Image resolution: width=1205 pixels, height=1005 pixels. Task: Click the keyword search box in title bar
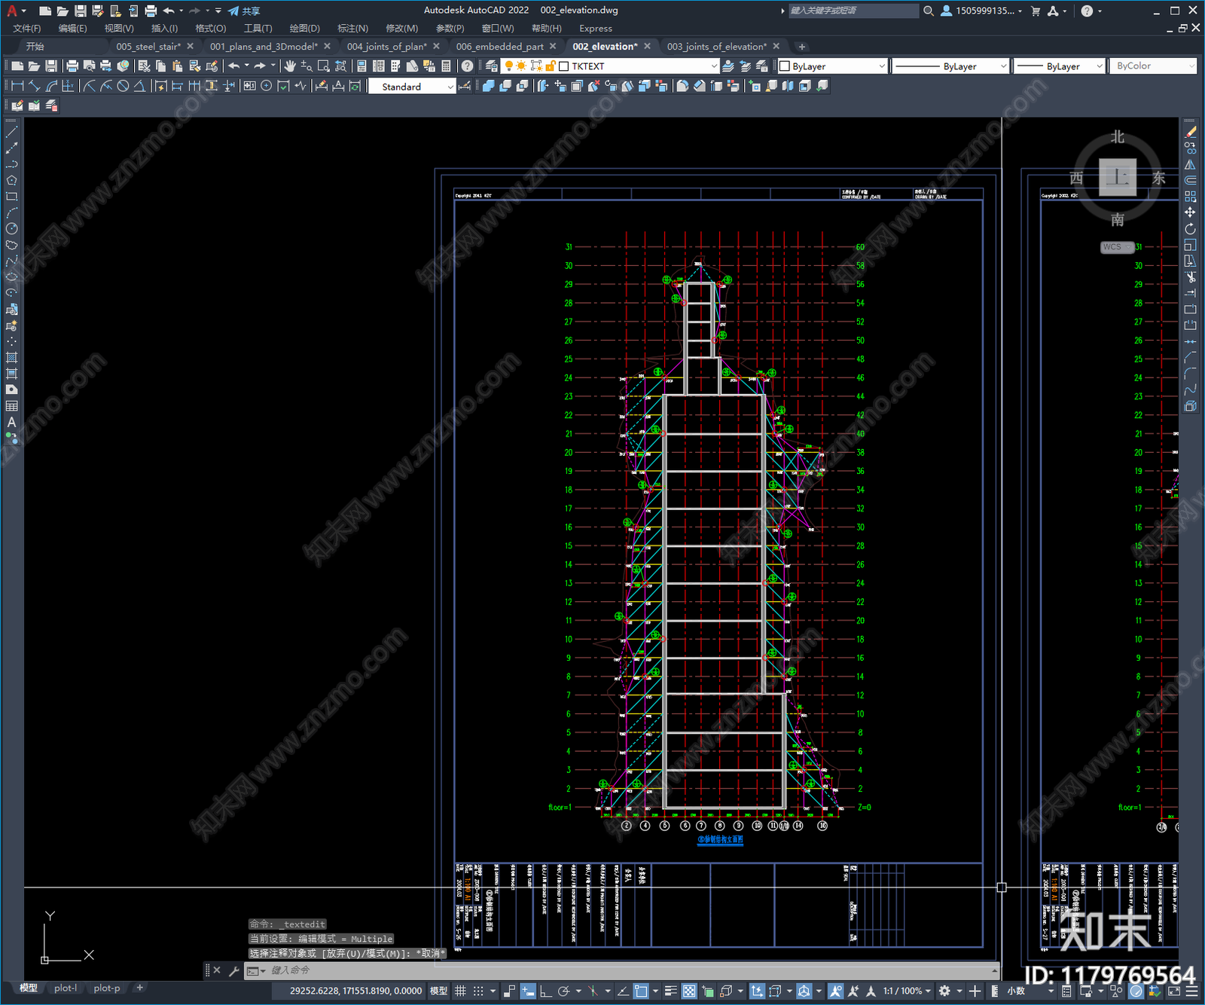click(853, 11)
